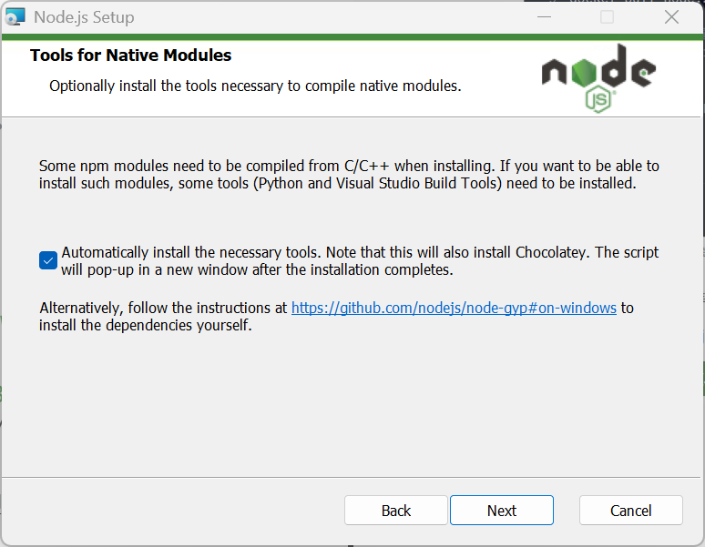Click the green hexagon 'o' in the node logo
The image size is (705, 547).
tap(584, 73)
